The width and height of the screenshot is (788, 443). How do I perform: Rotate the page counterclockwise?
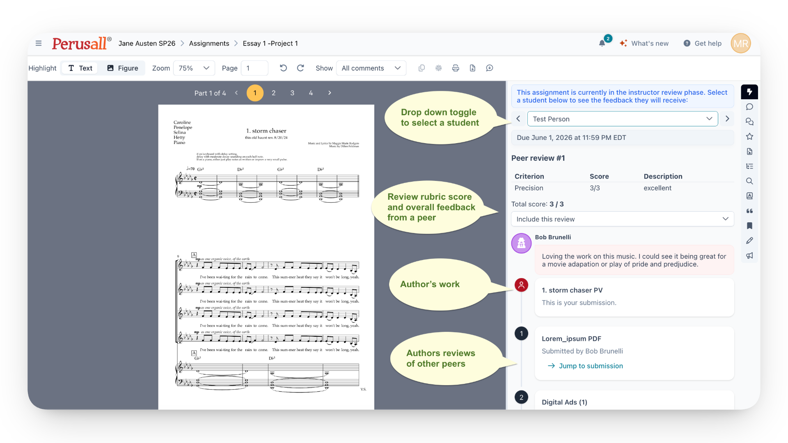[283, 68]
